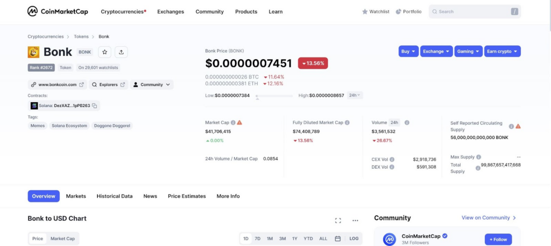The height and width of the screenshot is (246, 551).
Task: Follow CoinMarketCap community account
Action: 498,240
